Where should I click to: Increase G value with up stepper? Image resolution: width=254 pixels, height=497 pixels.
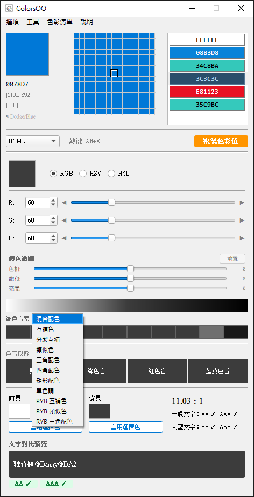(x=53, y=218)
